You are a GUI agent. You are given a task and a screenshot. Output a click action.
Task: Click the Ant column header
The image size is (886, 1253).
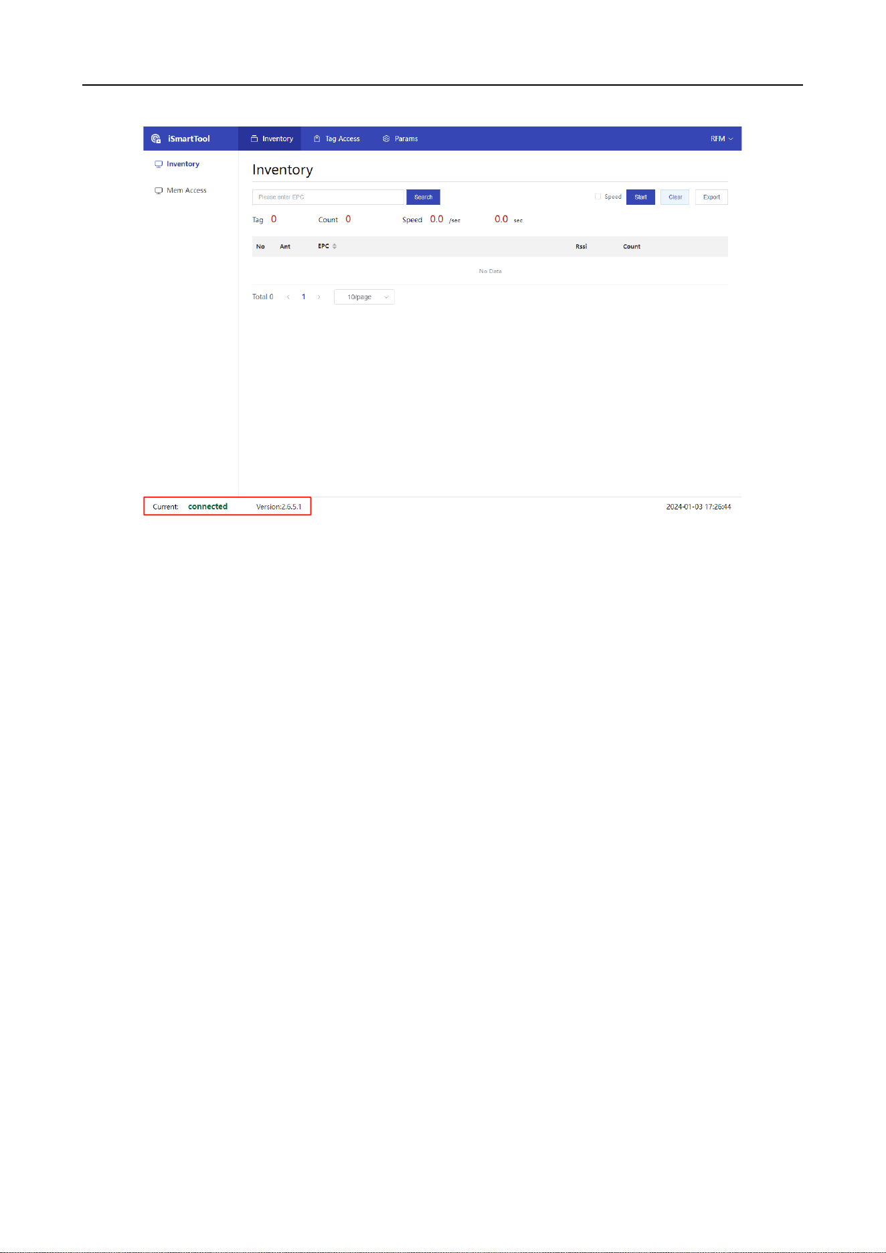tap(285, 246)
